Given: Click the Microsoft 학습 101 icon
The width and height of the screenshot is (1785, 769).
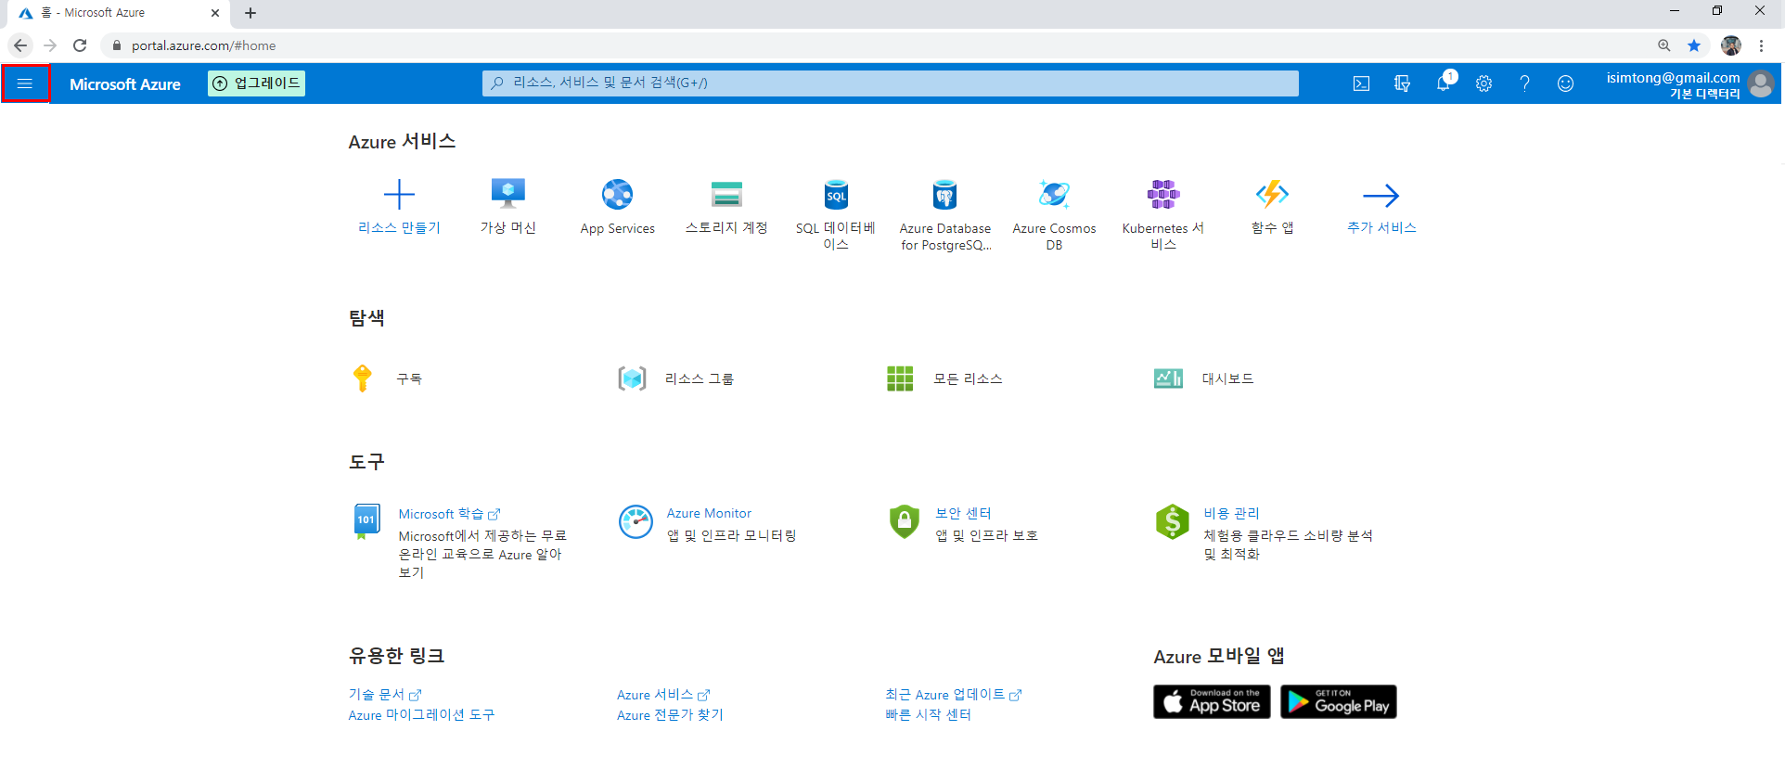Looking at the screenshot, I should 366,521.
